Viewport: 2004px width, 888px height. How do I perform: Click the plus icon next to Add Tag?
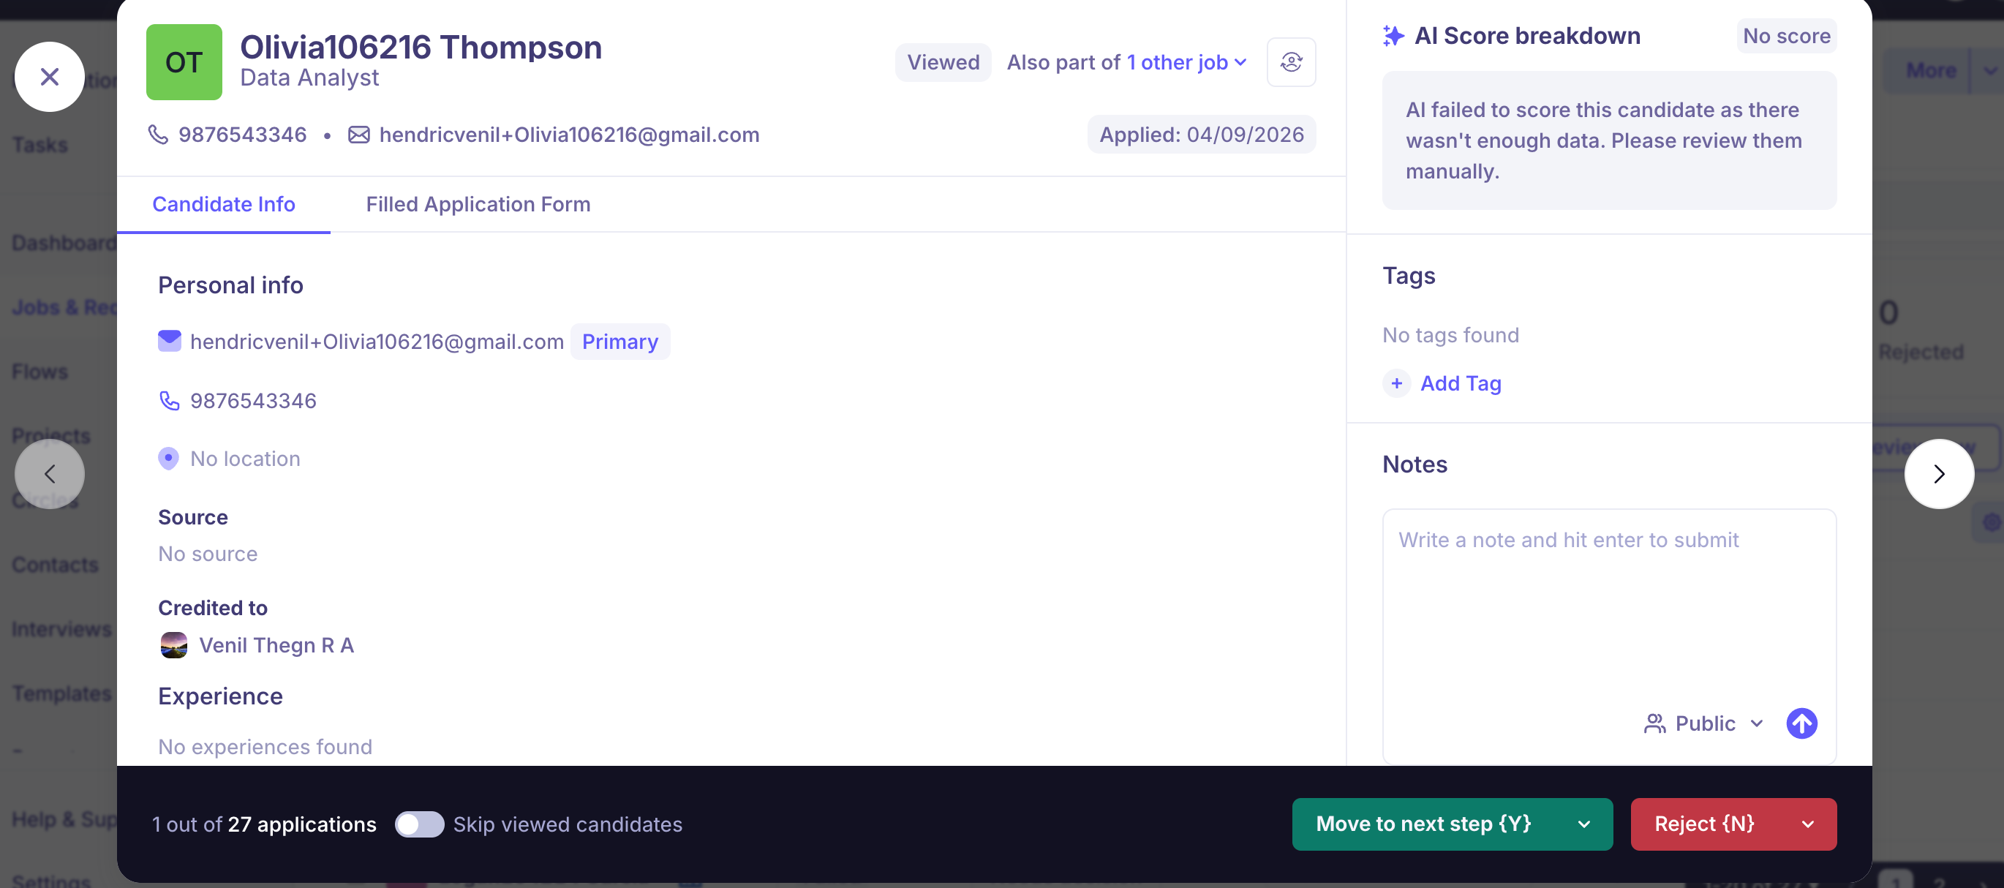click(1396, 383)
